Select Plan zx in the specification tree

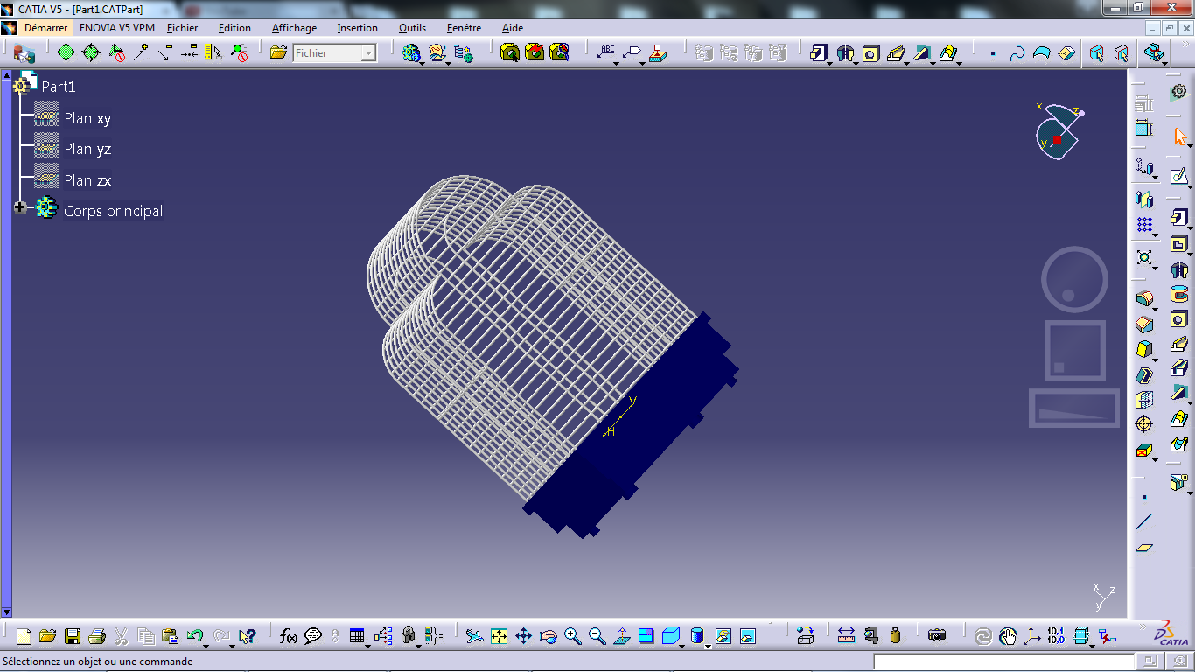[x=87, y=180]
